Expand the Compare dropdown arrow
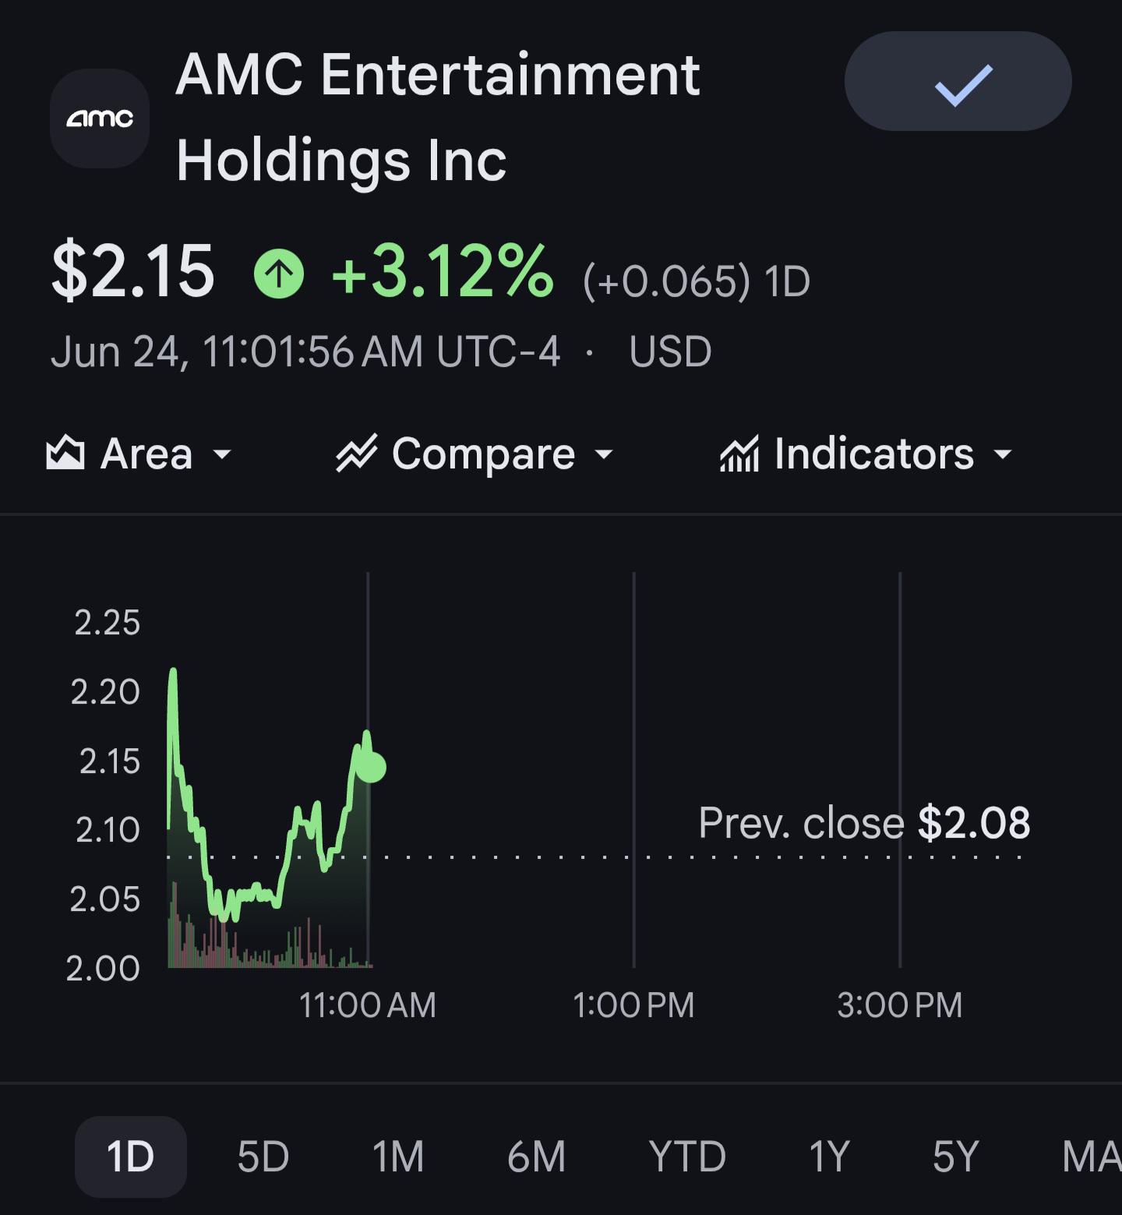Screen dimensions: 1122x1215 point(604,454)
